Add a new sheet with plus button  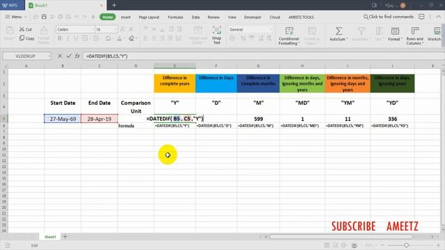65,236
